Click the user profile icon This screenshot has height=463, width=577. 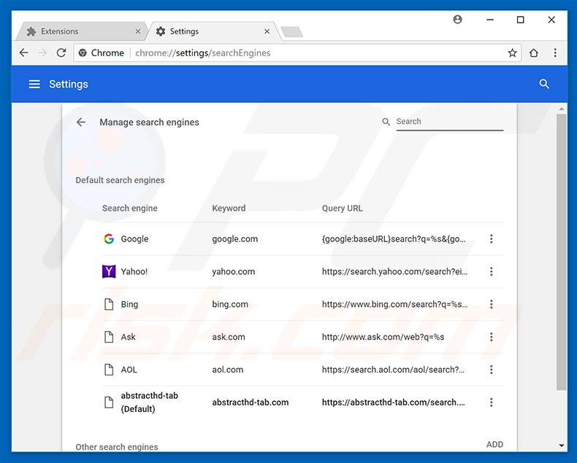pos(457,20)
